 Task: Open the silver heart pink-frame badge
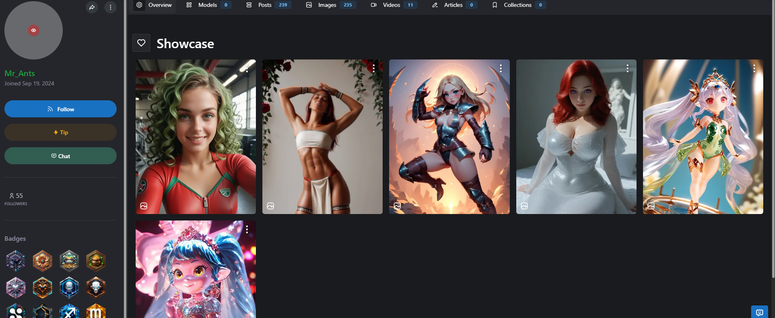coord(16,288)
